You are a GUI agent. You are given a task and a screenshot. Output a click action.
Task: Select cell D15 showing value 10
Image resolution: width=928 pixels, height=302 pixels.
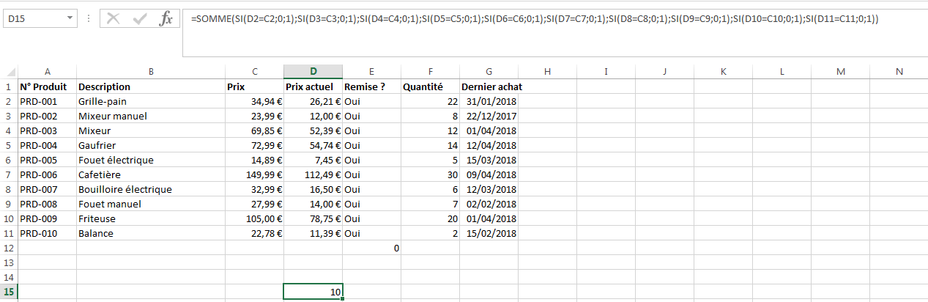(x=313, y=292)
